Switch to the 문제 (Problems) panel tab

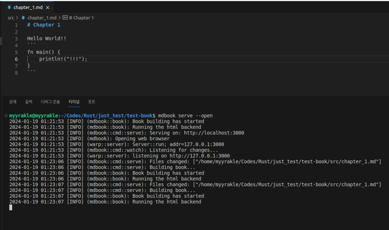click(13, 102)
